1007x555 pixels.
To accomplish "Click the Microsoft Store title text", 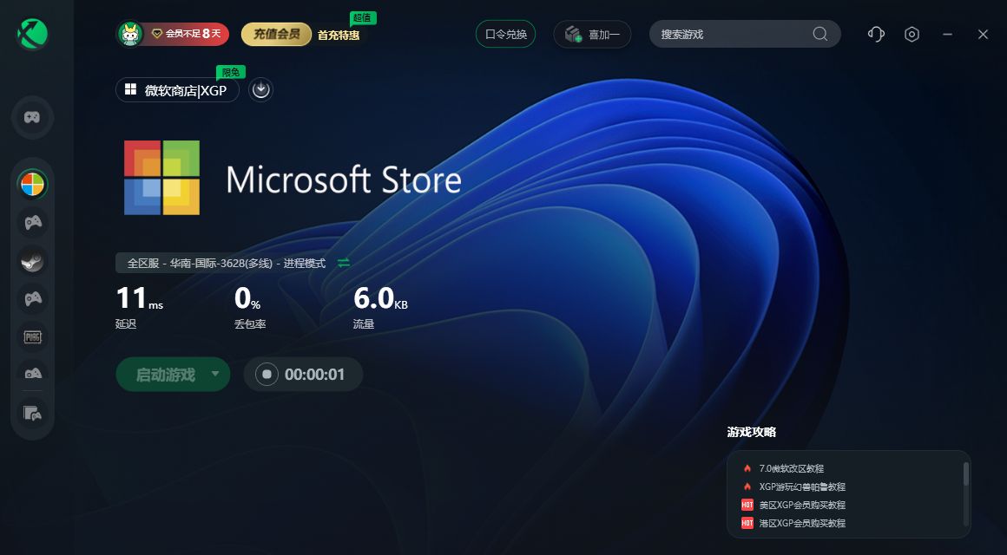I will [x=344, y=180].
